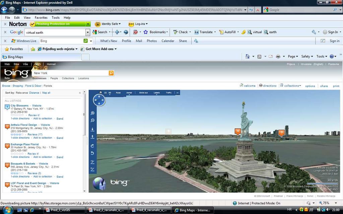Open the Edit menu

click(17, 18)
